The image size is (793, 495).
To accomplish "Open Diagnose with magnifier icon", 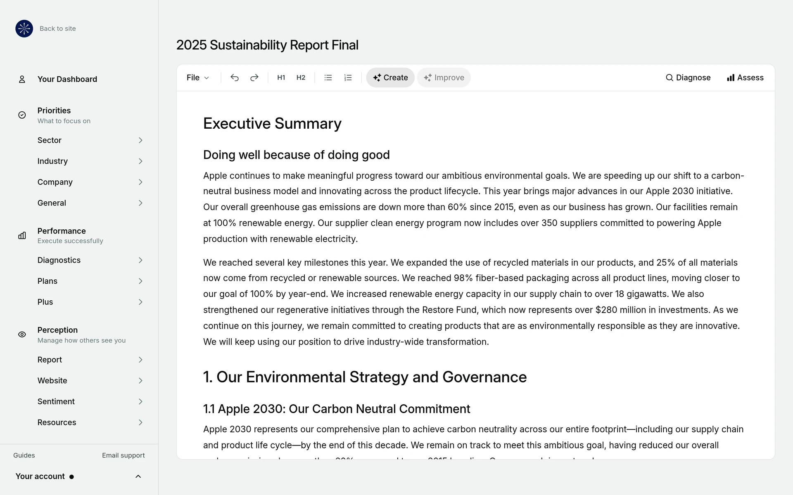I will 688,78.
